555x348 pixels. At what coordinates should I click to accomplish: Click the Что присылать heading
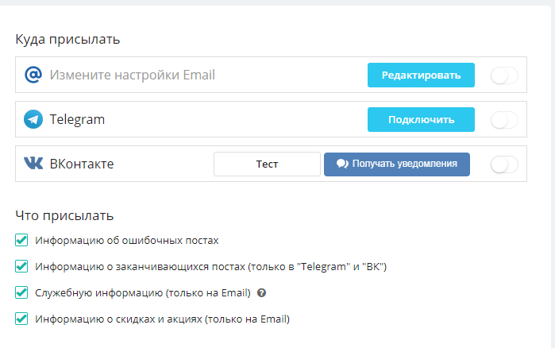64,215
